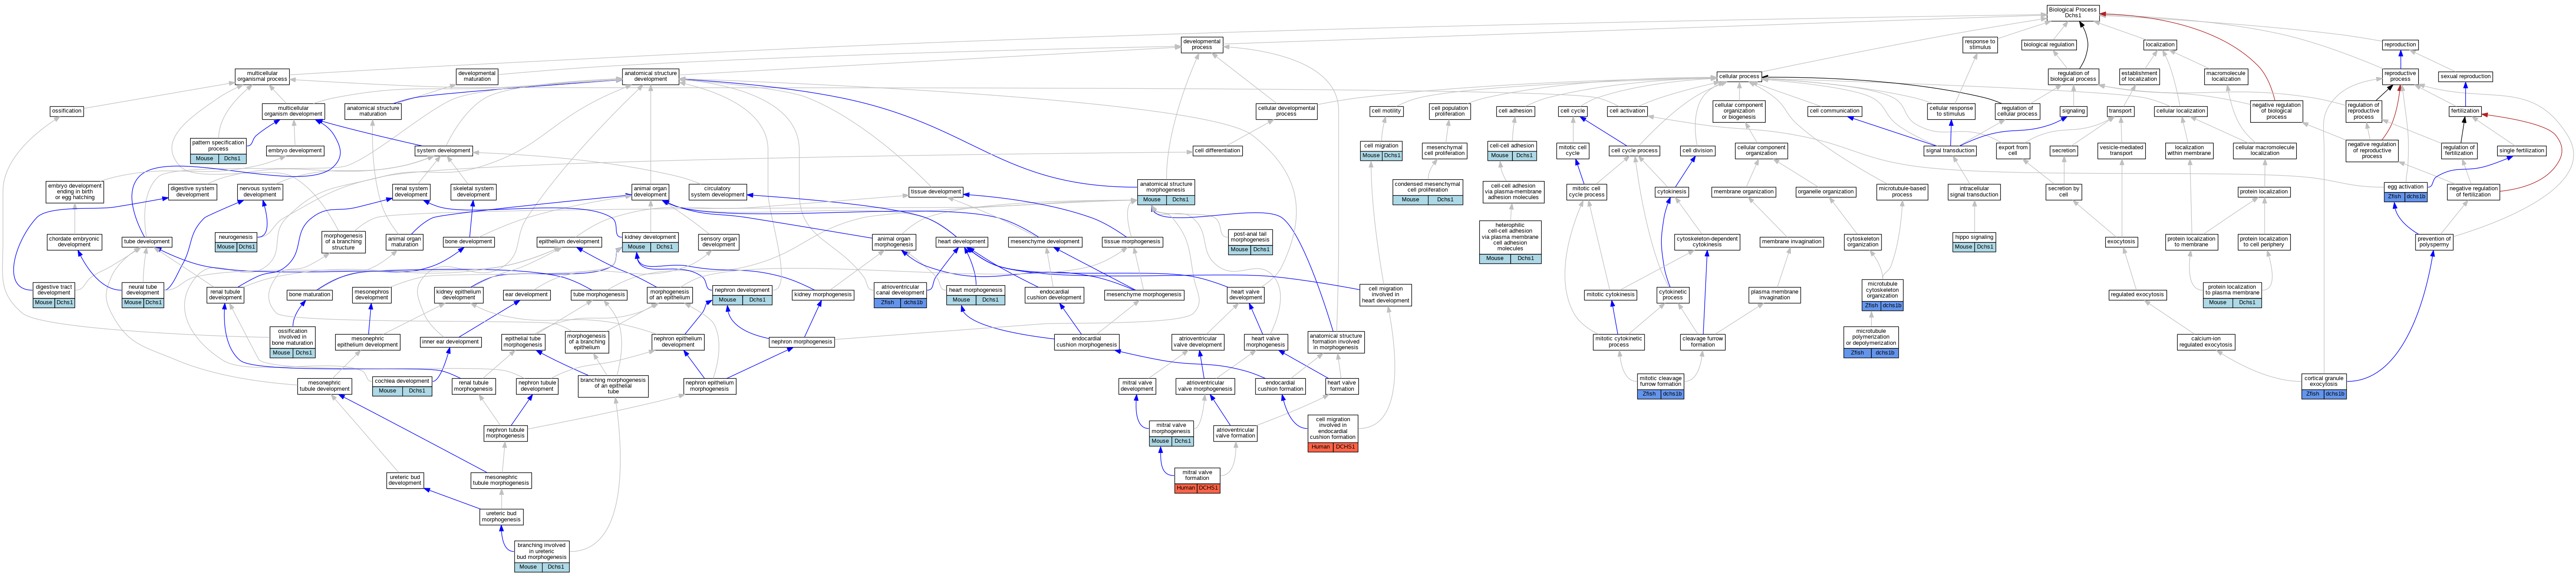This screenshot has height=577, width=2576.
Task: Select the 'digestive system development' node
Action: tap(193, 192)
